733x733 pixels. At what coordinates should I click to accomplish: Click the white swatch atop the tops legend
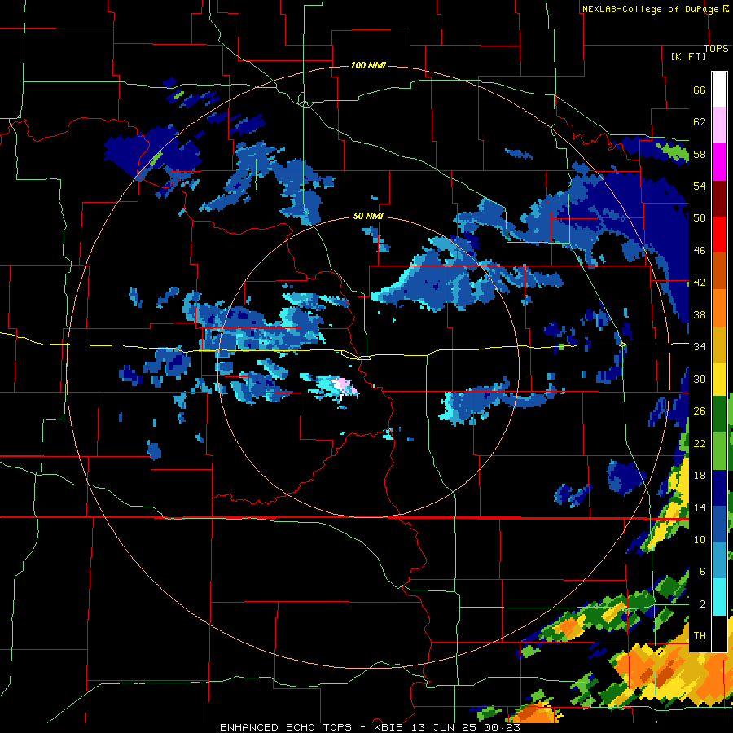click(x=719, y=90)
